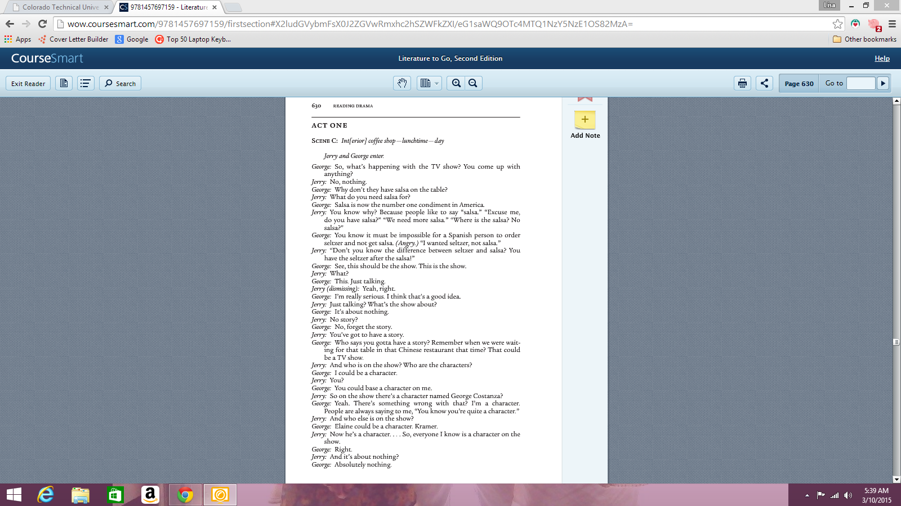Click the Exit Reader button
901x506 pixels.
[28, 83]
